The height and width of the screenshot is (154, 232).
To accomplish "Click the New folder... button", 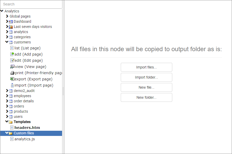I will tap(147, 97).
